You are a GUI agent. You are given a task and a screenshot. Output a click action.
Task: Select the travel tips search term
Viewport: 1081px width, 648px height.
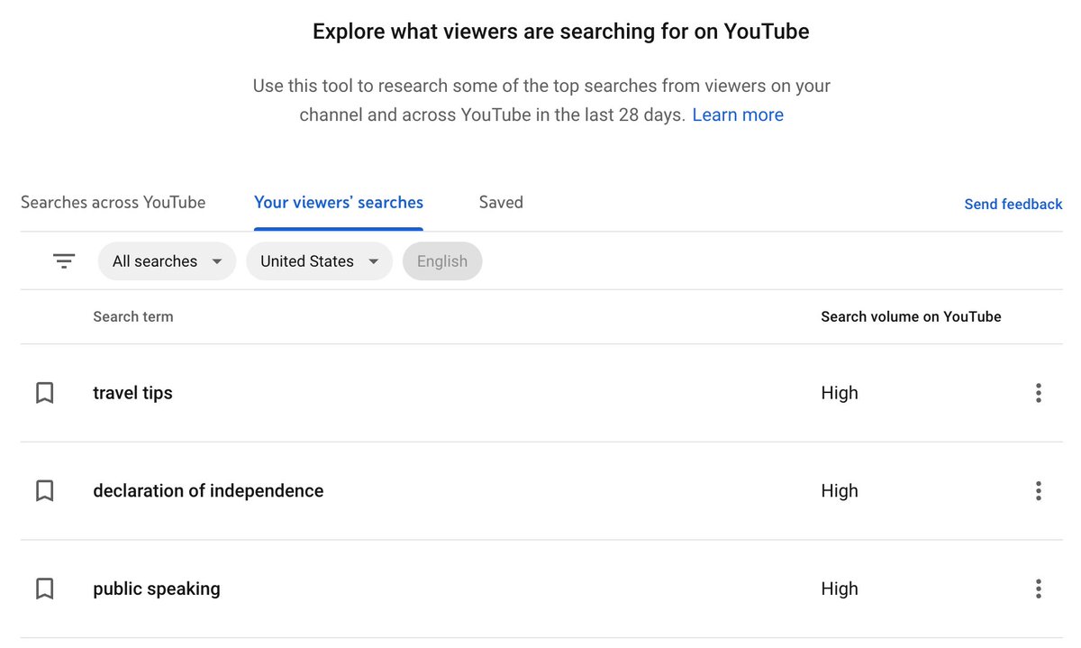[132, 393]
